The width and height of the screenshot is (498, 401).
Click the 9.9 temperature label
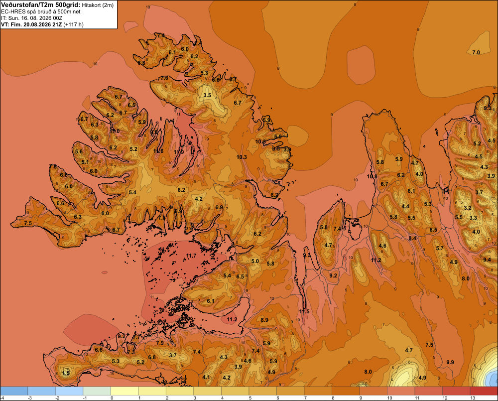(x=450, y=362)
